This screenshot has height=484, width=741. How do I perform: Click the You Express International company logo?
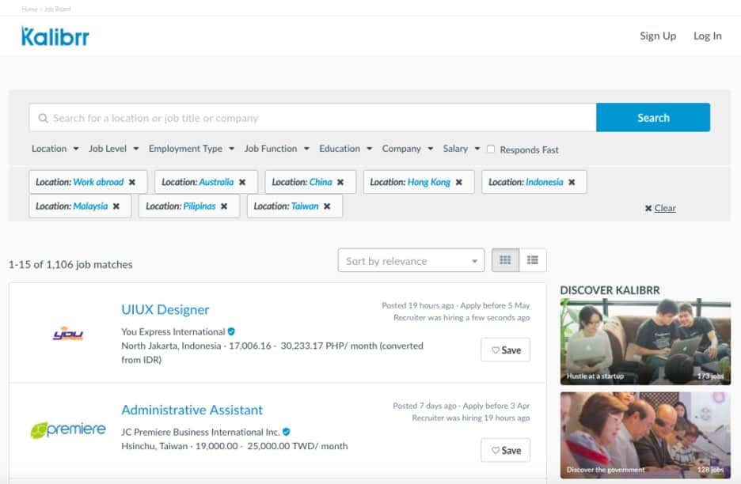point(67,334)
